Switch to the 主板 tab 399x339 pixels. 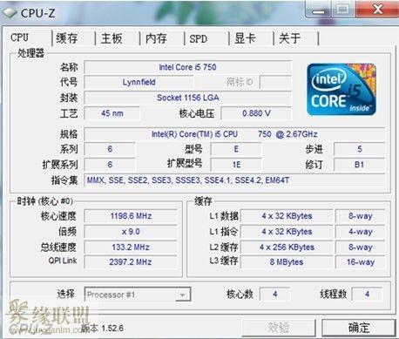(x=112, y=38)
